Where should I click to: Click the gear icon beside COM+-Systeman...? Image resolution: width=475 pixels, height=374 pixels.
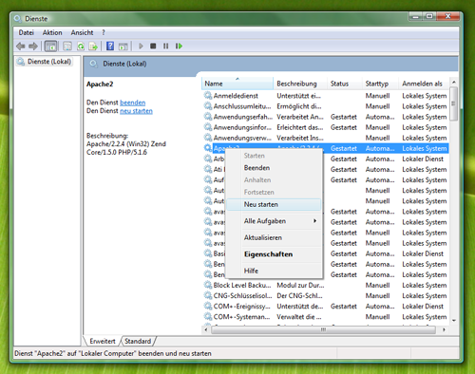click(x=208, y=316)
